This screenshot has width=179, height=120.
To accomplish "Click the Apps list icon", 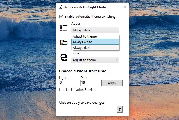I will tap(64, 28).
